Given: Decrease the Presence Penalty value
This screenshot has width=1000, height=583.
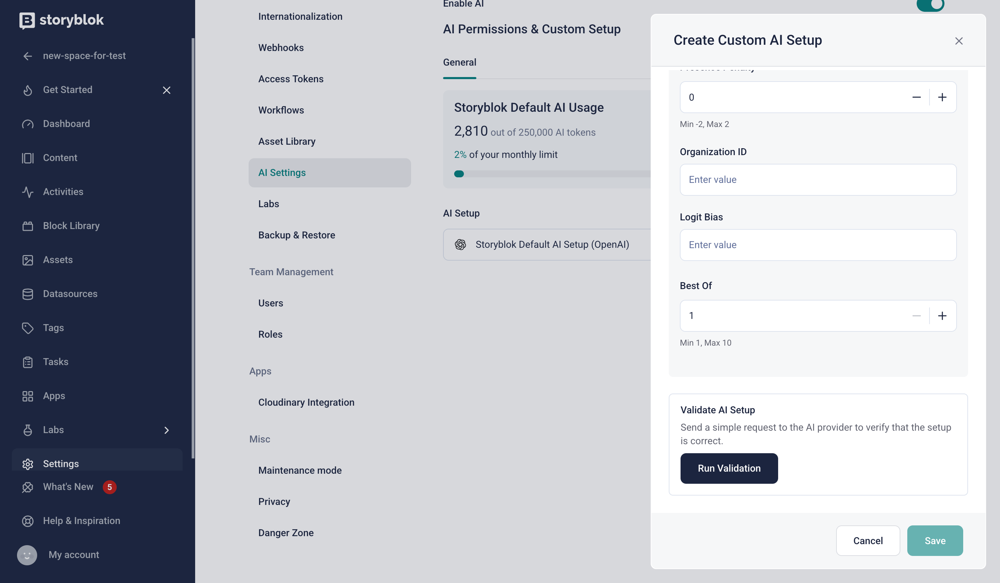Looking at the screenshot, I should pyautogui.click(x=916, y=98).
